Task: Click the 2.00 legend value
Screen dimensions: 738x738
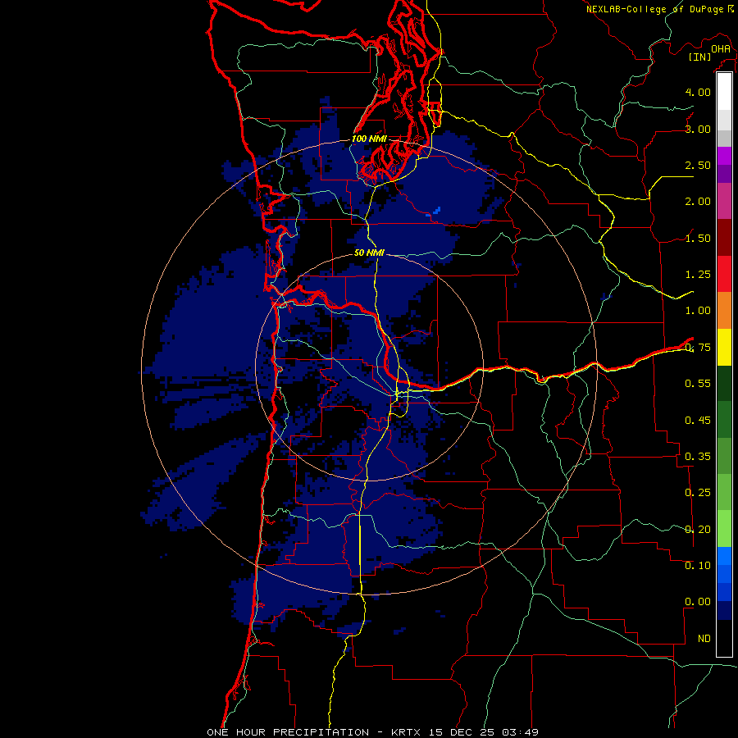Action: [698, 202]
